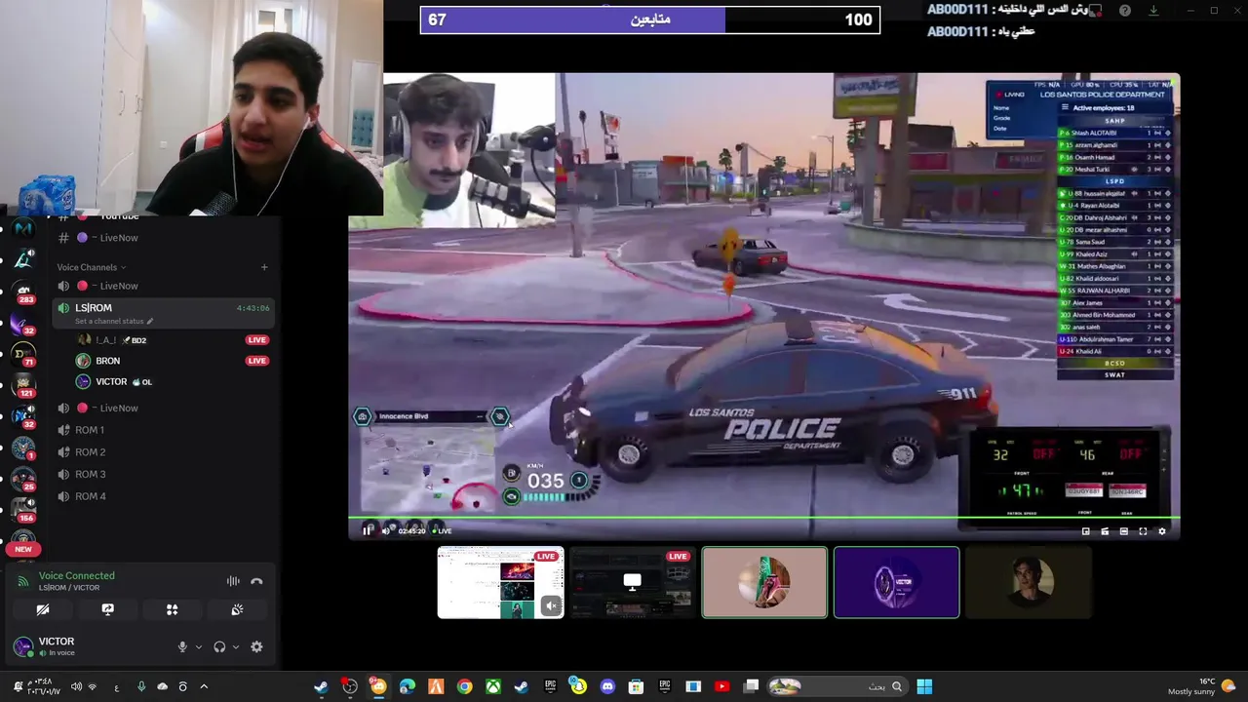This screenshot has height=702, width=1248.
Task: Jump to NEW unread servers pill
Action: (23, 549)
